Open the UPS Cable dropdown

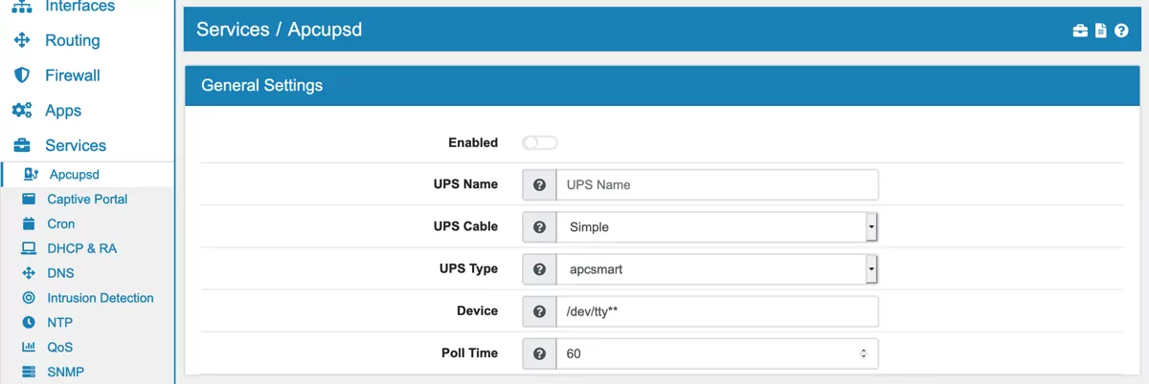pyautogui.click(x=717, y=226)
